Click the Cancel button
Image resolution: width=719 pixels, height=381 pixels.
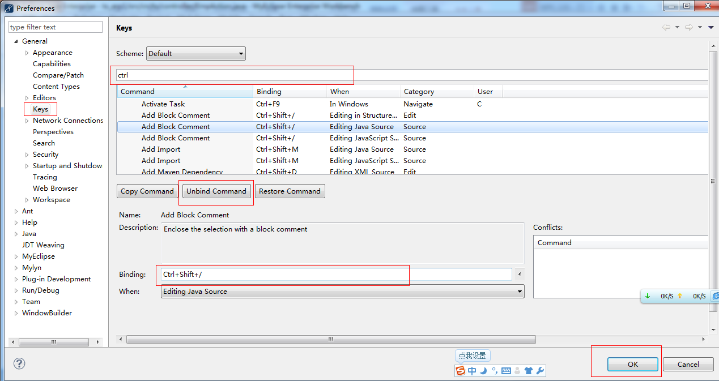688,364
